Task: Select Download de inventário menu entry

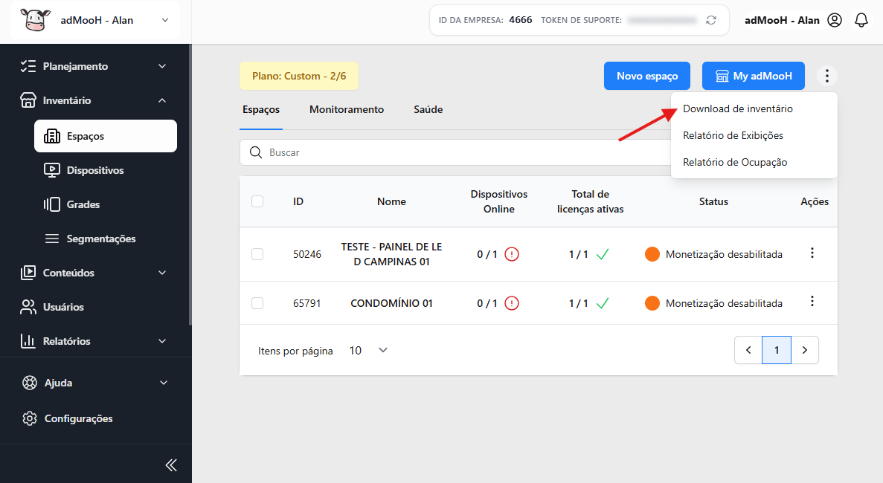Action: (738, 108)
